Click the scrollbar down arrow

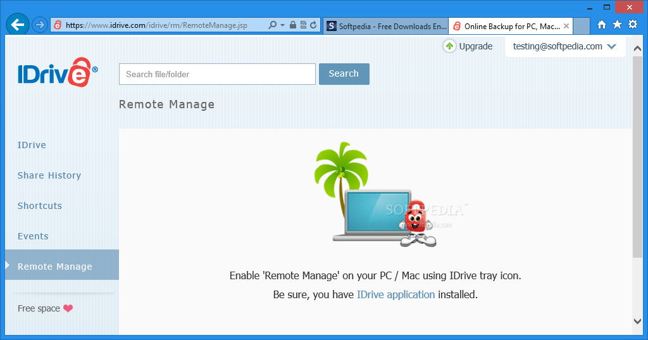click(x=637, y=321)
